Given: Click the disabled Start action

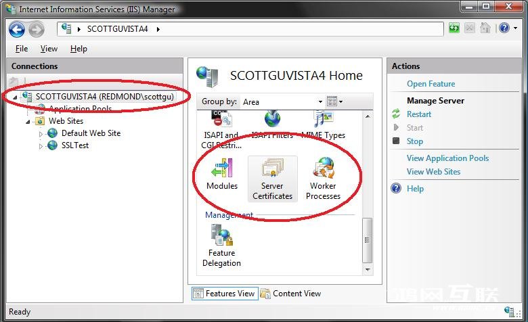Looking at the screenshot, I should (x=414, y=128).
